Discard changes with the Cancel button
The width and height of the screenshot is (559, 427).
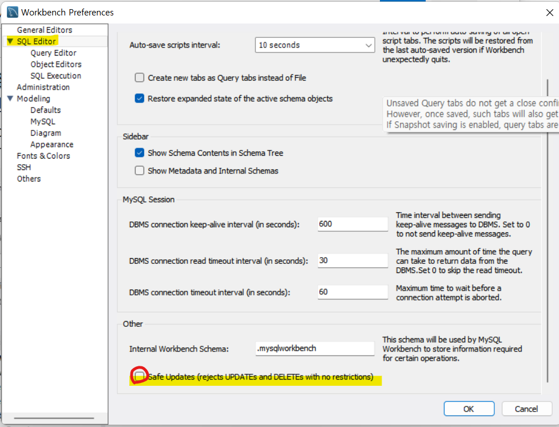point(526,409)
